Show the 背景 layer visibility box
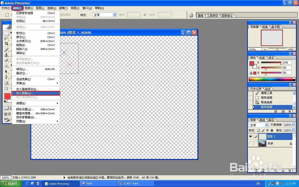Image resolution: width=299 pixels, height=187 pixels. 251,144
